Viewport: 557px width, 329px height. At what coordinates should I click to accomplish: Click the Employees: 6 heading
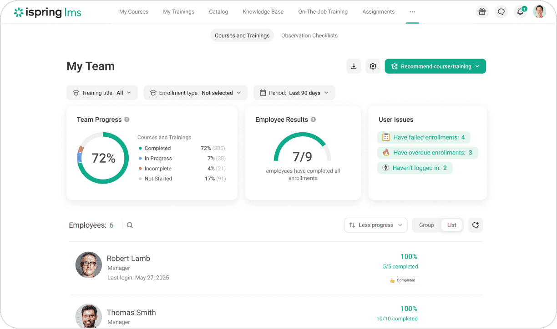pos(91,225)
